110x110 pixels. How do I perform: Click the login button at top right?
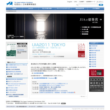100,2
